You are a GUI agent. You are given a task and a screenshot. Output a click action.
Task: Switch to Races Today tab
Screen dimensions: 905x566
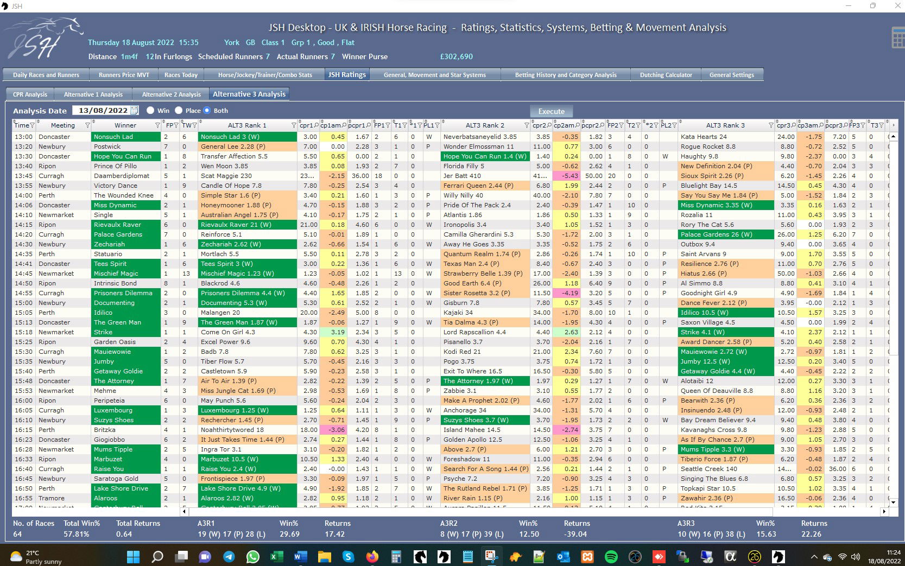tap(181, 75)
